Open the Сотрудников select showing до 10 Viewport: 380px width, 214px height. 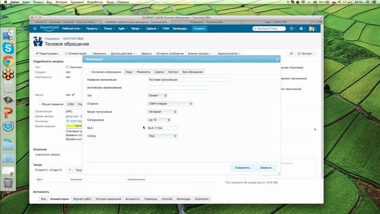[x=159, y=120]
